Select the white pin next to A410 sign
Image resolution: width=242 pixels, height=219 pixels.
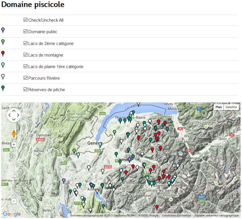pos(103,171)
